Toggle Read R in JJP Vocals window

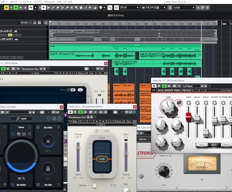click(x=164, y=86)
